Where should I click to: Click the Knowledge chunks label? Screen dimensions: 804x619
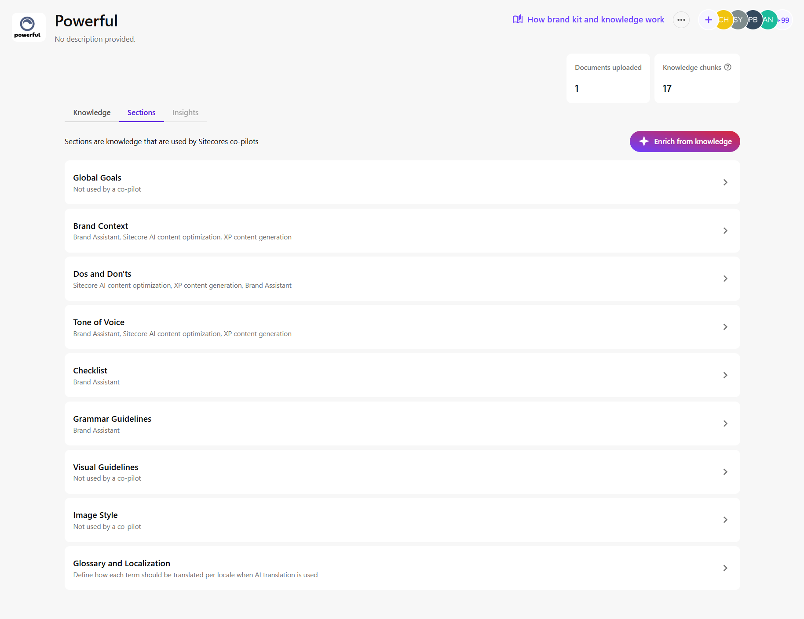(692, 67)
